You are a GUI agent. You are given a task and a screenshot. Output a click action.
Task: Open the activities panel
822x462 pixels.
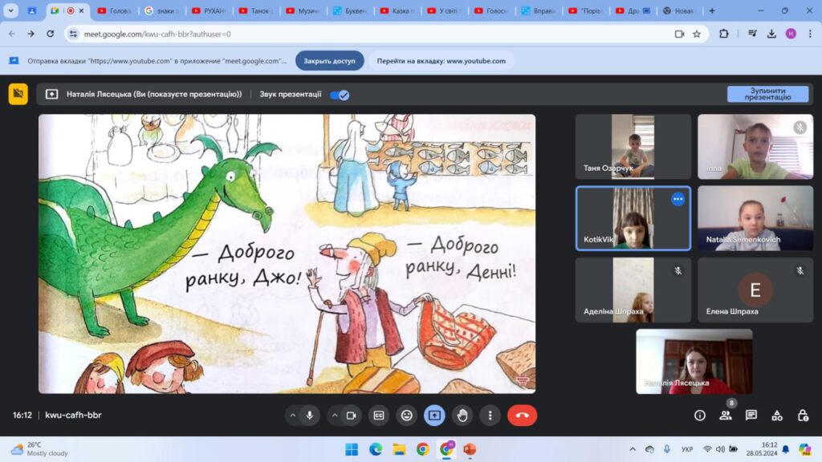click(777, 415)
